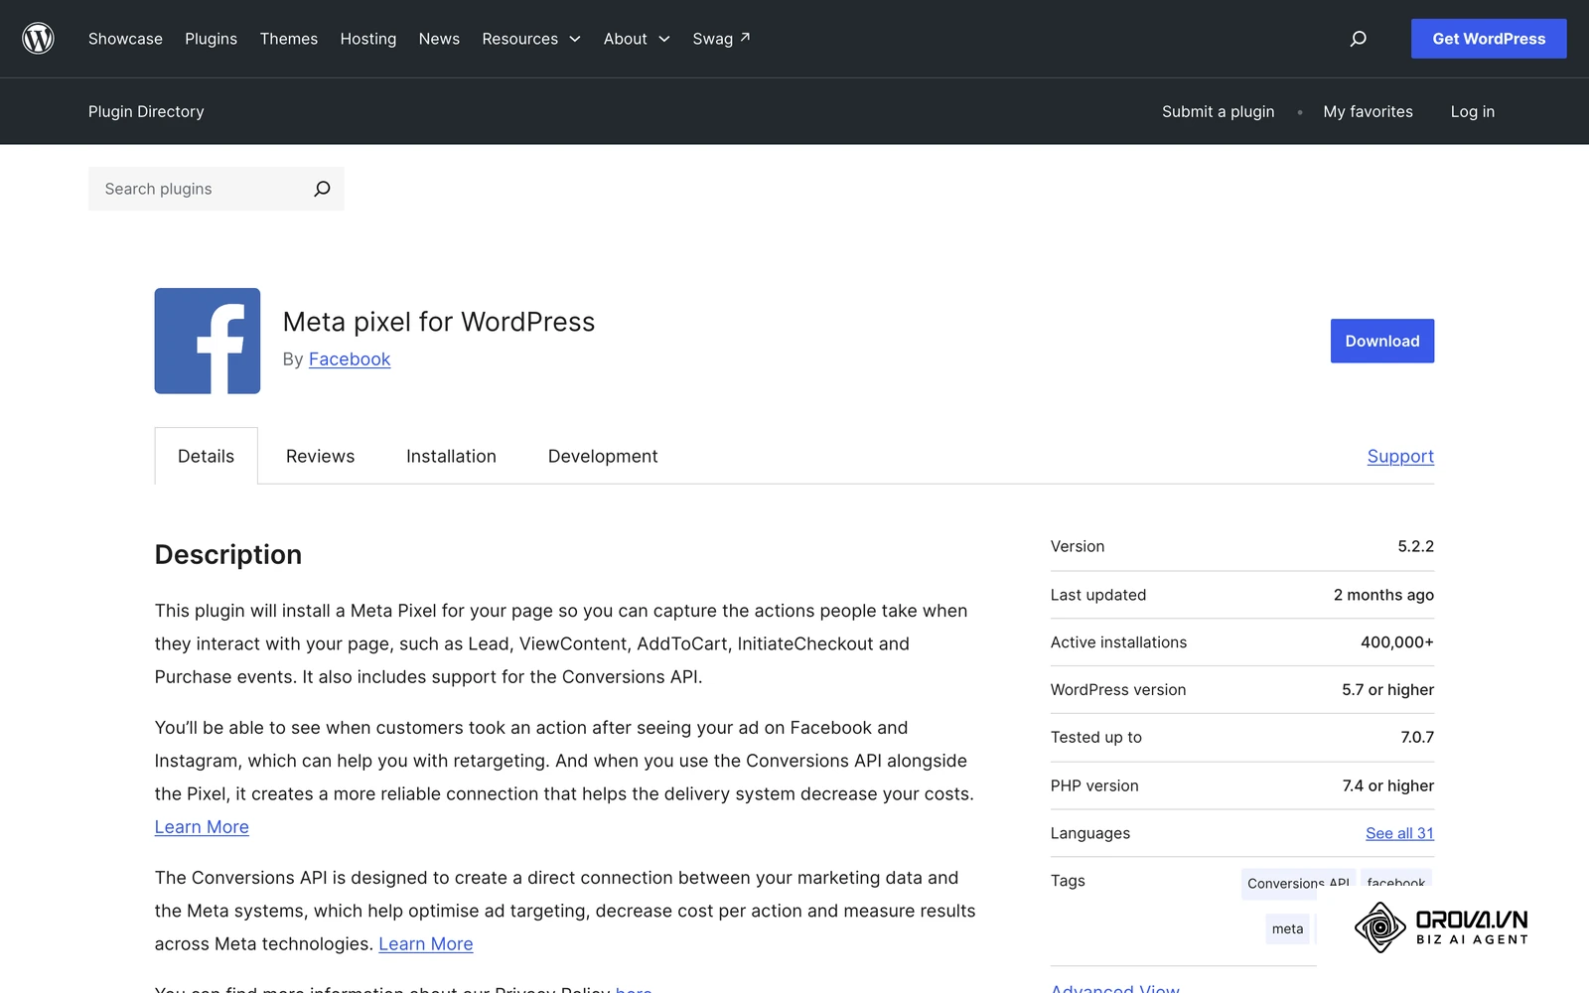The height and width of the screenshot is (993, 1589).
Task: Click the '5.7 or higher' WordPress version value
Action: (x=1387, y=690)
